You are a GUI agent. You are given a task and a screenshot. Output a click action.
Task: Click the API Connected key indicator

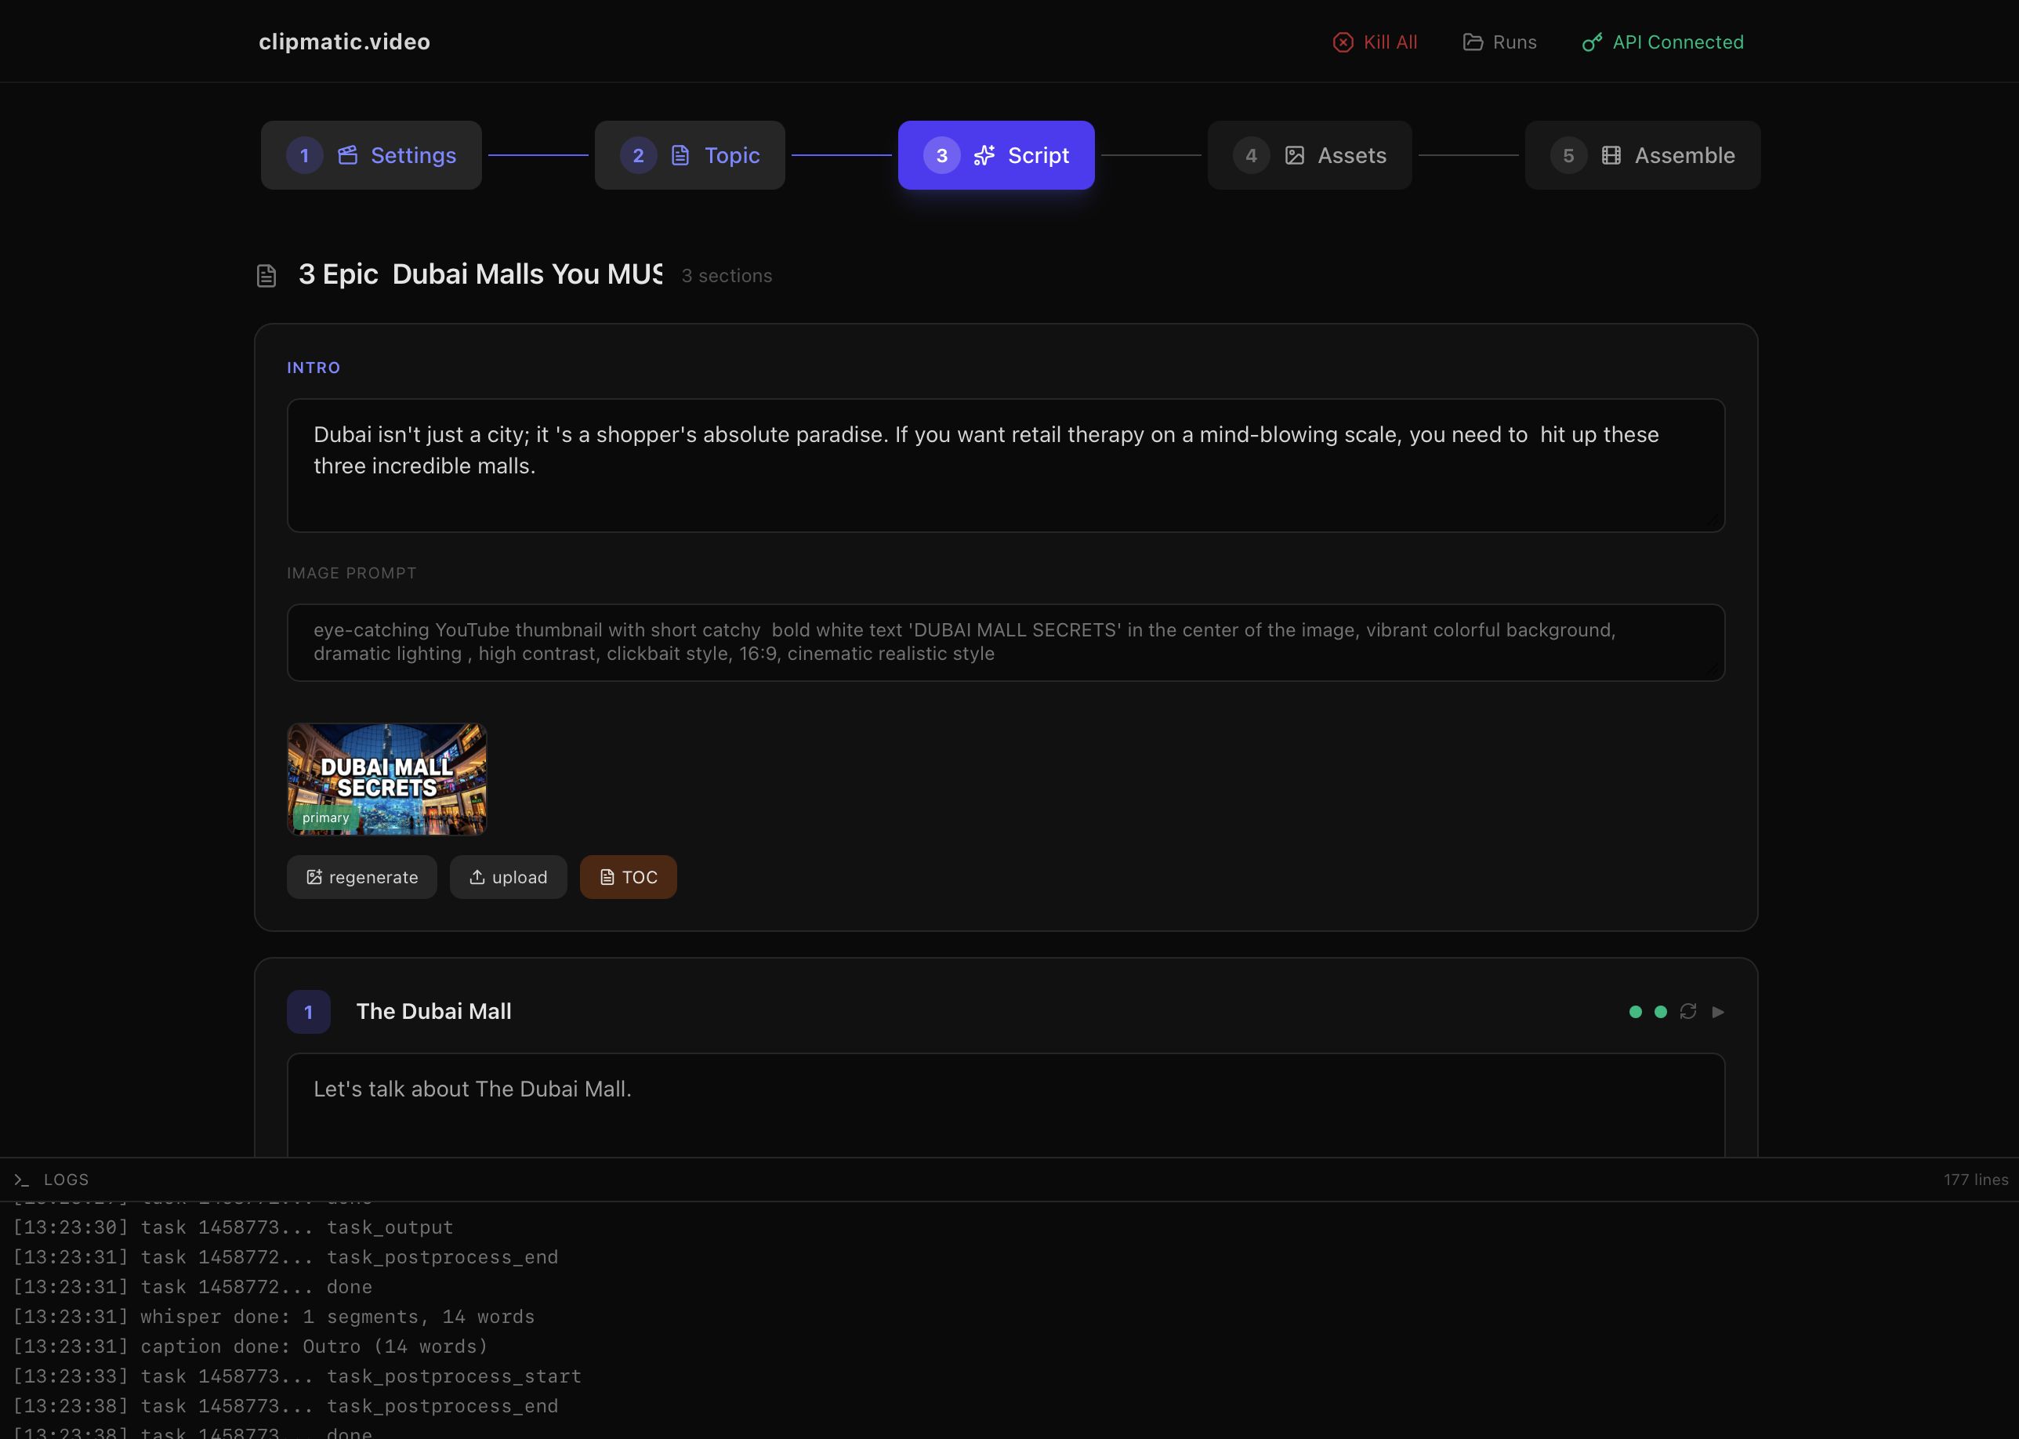[x=1662, y=42]
